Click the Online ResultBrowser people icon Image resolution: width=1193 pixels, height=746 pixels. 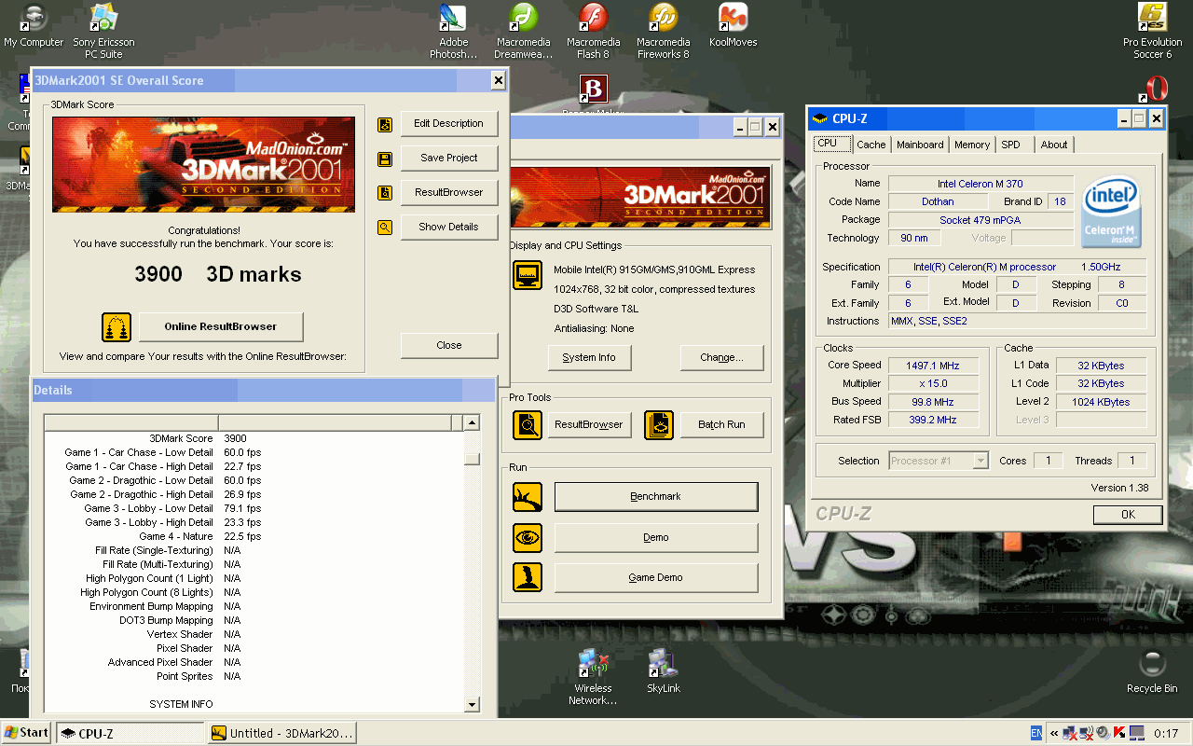click(117, 327)
